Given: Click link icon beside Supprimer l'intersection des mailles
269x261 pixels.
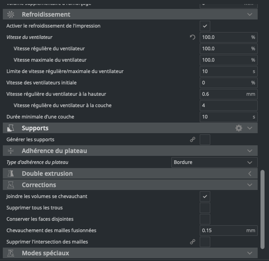Looking at the screenshot, I should point(192,242).
